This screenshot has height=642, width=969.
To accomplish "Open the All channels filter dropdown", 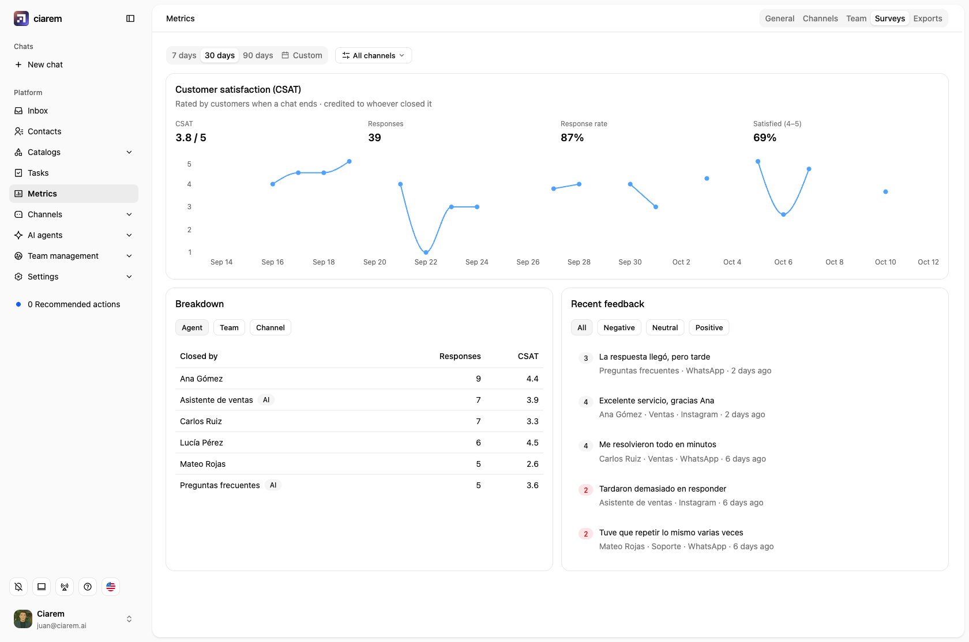I will pyautogui.click(x=373, y=55).
